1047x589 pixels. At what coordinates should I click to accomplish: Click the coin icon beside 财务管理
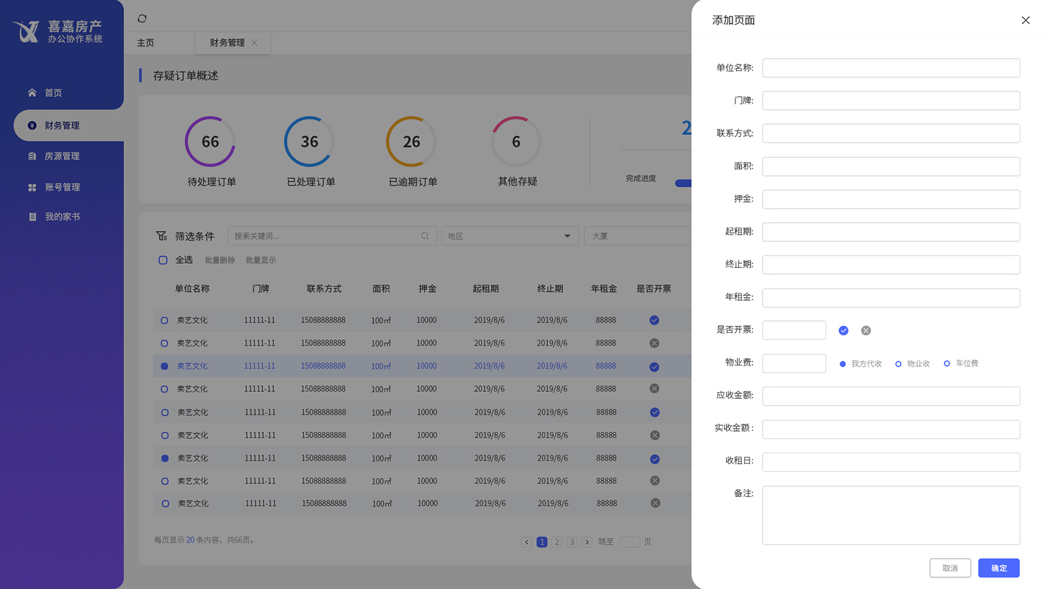(x=32, y=125)
